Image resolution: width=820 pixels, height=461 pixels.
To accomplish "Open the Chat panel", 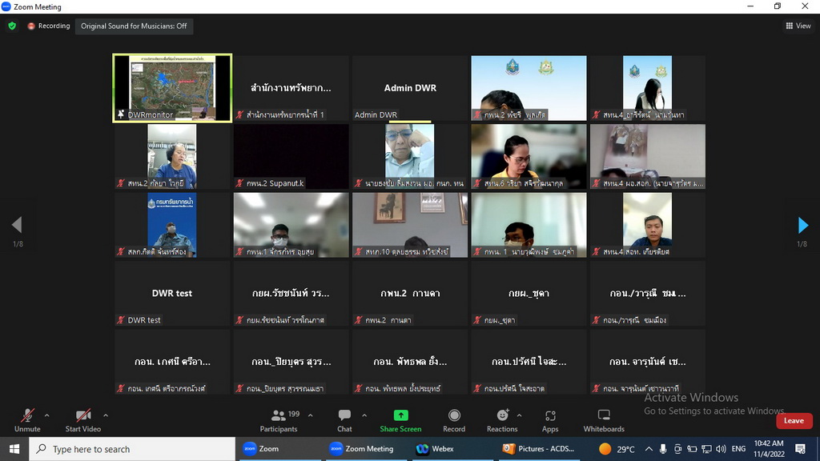I will tap(344, 421).
